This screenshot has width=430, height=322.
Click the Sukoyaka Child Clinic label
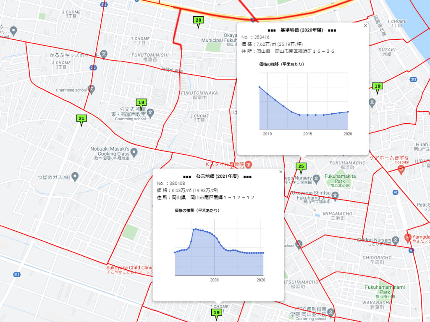129,267
